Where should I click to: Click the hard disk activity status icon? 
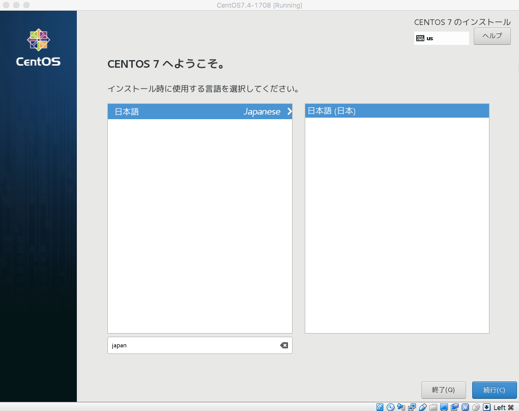(380, 407)
